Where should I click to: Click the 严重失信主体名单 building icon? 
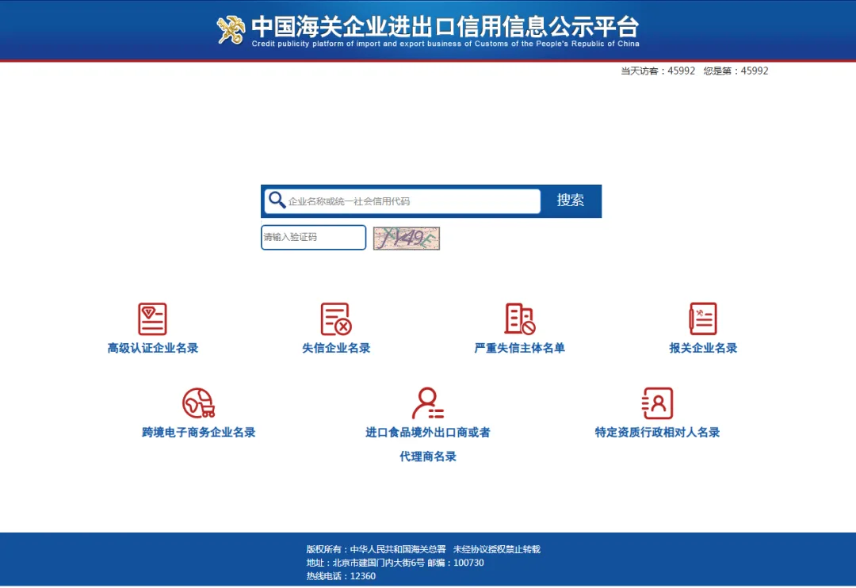coord(520,319)
